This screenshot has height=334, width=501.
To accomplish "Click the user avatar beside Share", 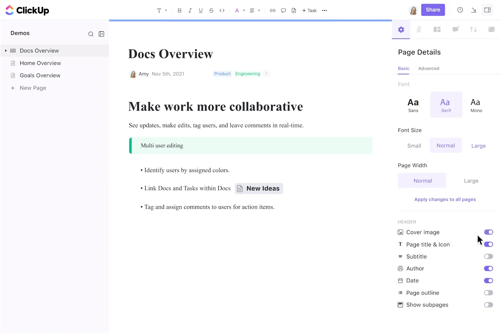I will (413, 10).
